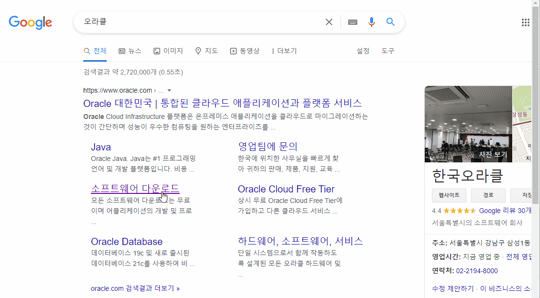Click oracle.com 검색결과 더보기 link
Viewport: 540px width, 298px height.
pyautogui.click(x=135, y=288)
